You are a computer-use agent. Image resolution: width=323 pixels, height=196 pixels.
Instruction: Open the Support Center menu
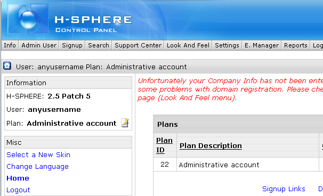(138, 45)
